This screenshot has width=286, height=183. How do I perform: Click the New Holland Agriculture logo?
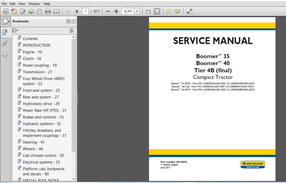tap(253, 165)
